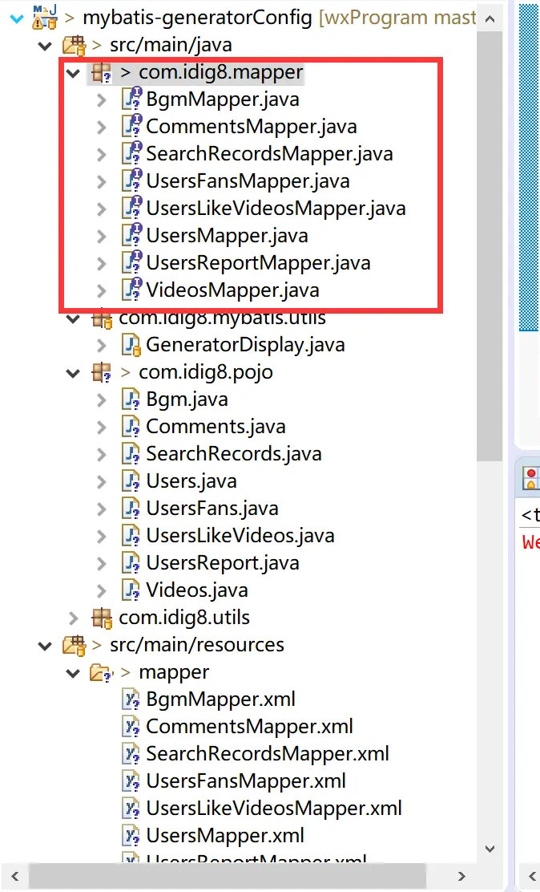This screenshot has height=892, width=540.
Task: Expand UsersReportMapper.java node
Action: pos(102,264)
